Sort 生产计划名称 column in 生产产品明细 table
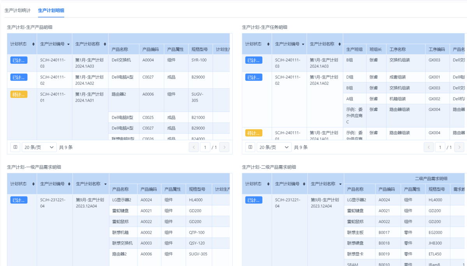The image size is (467, 266). pyautogui.click(x=105, y=44)
